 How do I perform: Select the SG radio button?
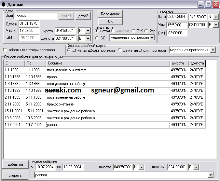(x=97, y=38)
